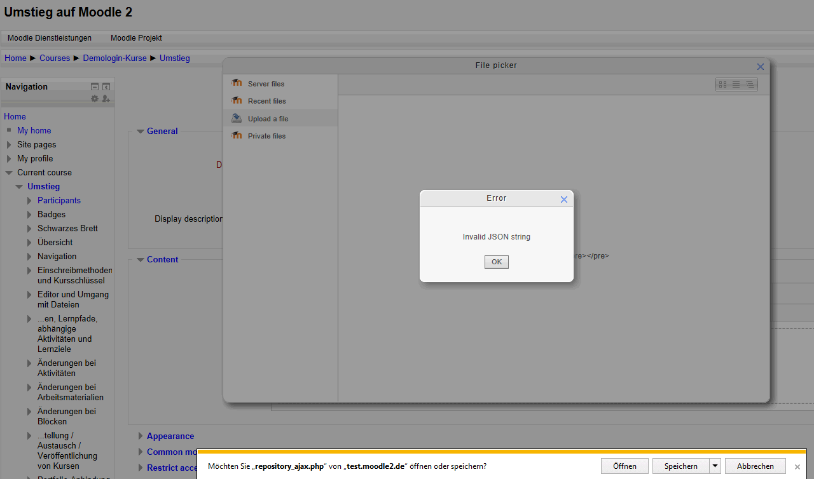This screenshot has width=814, height=479.
Task: Expand Site pages in Navigation
Action: point(9,144)
